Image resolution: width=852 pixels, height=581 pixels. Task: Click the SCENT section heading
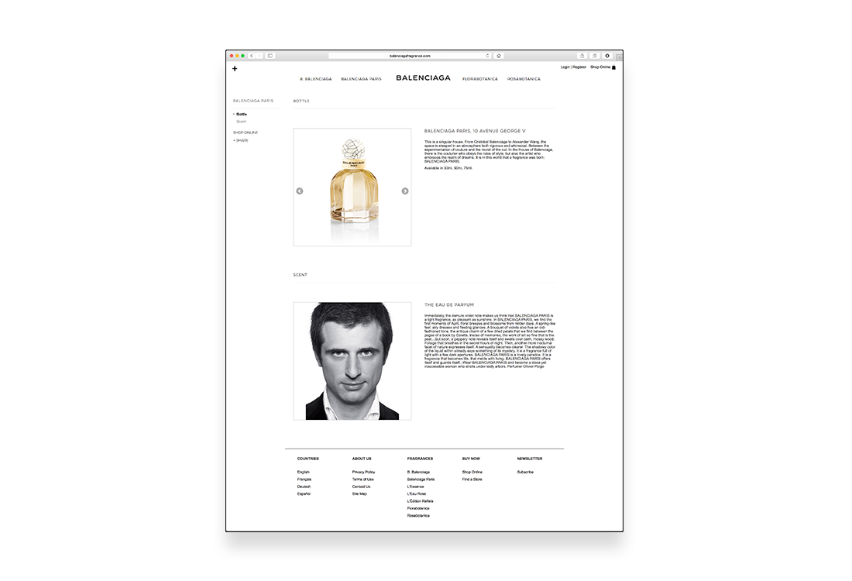coord(300,275)
